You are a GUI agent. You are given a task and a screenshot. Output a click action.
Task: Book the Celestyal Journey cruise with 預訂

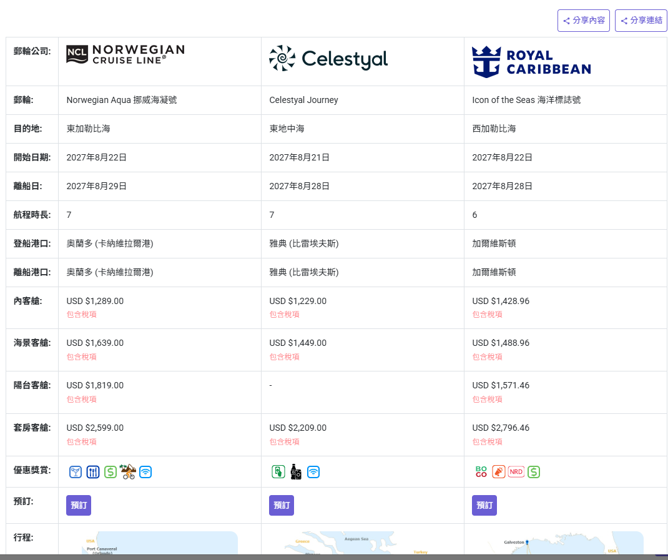(x=282, y=505)
